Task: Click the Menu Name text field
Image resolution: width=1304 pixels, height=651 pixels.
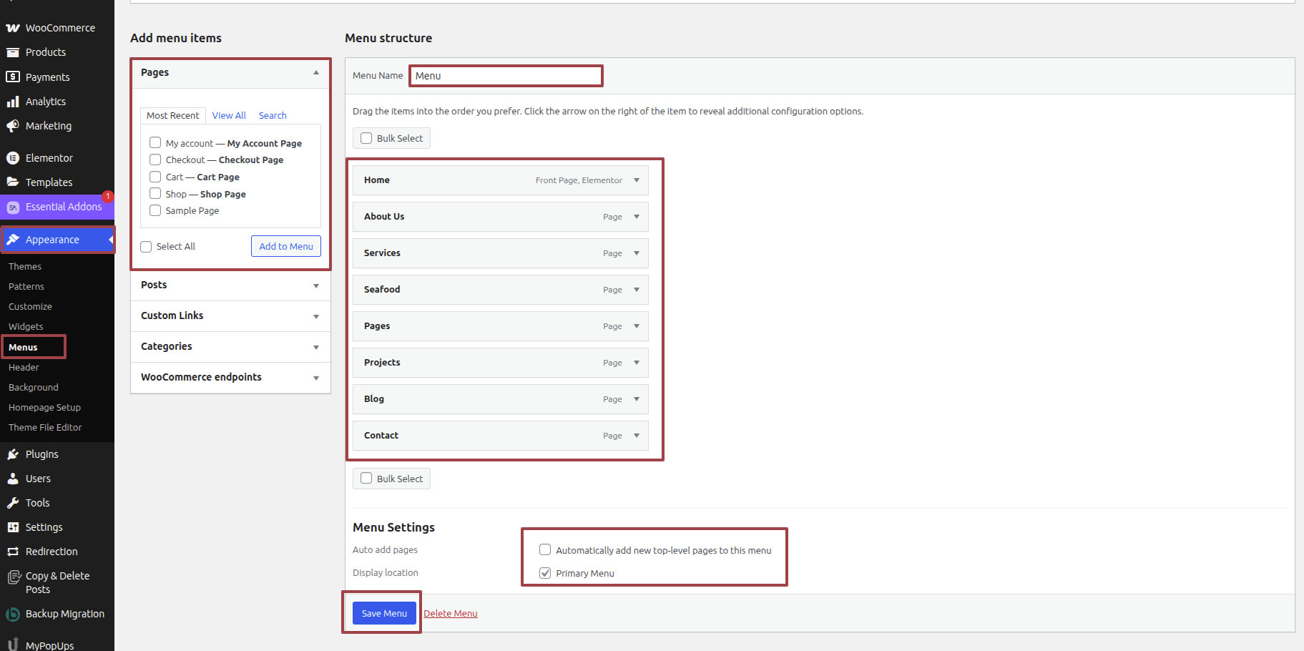Action: (506, 76)
